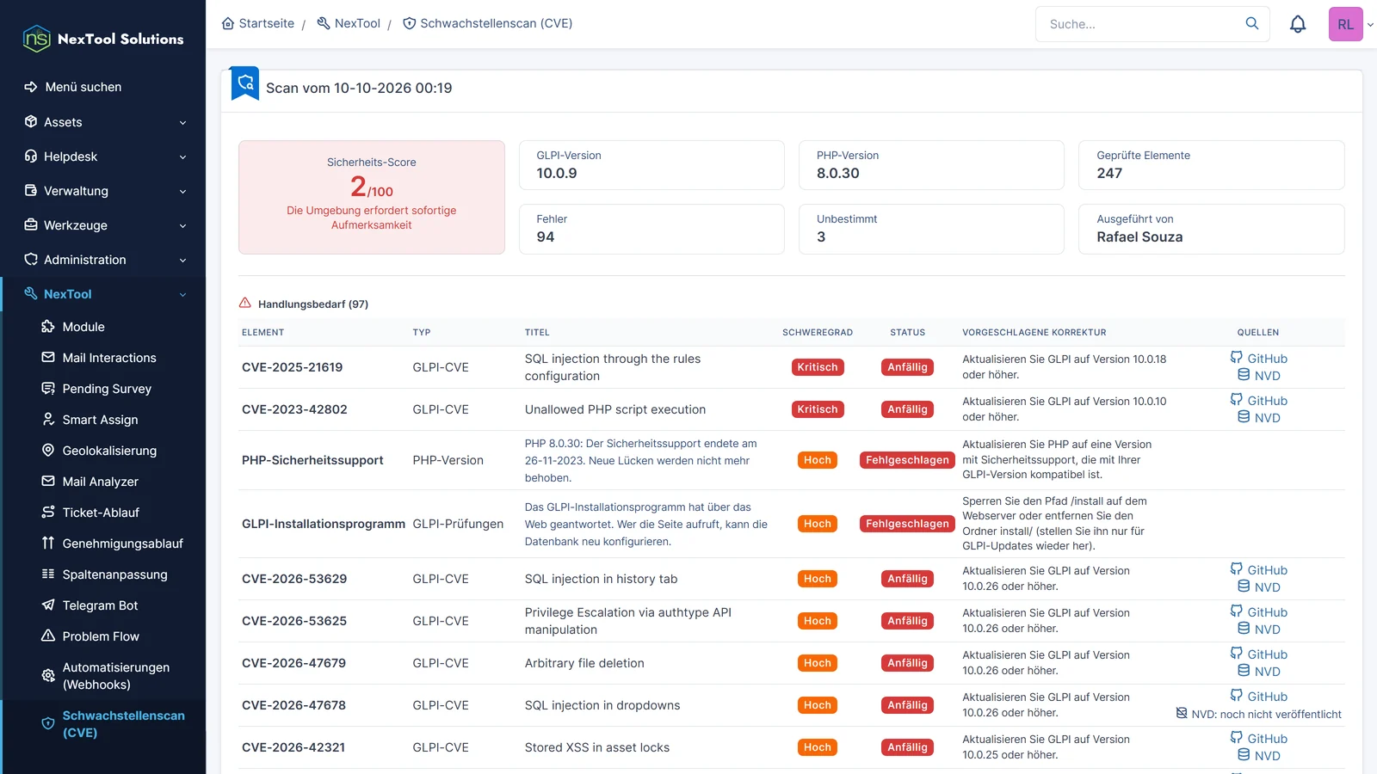The image size is (1377, 774).
Task: Click the Genehmigungsablauf arrows icon
Action: point(48,544)
